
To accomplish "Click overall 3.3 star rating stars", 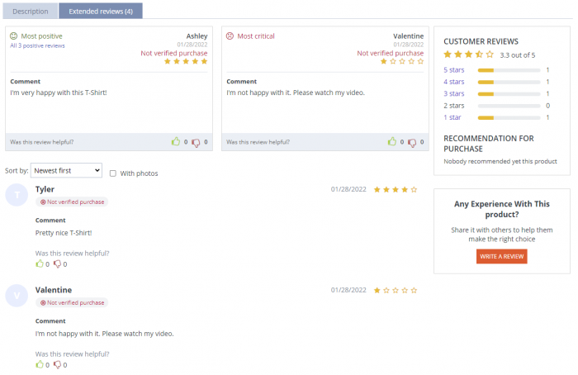I will (x=468, y=55).
